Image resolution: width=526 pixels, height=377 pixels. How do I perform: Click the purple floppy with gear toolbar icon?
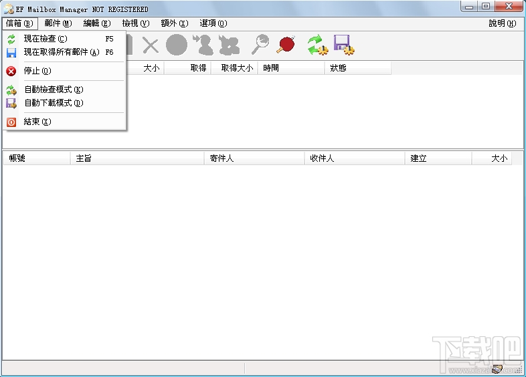click(344, 45)
